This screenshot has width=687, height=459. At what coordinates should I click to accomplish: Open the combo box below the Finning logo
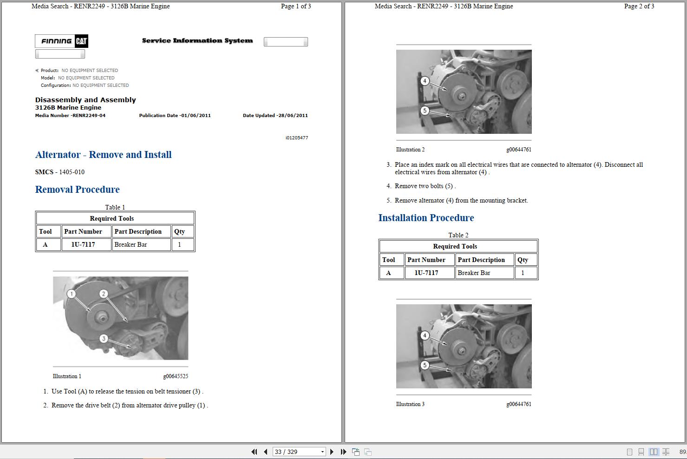click(x=59, y=53)
